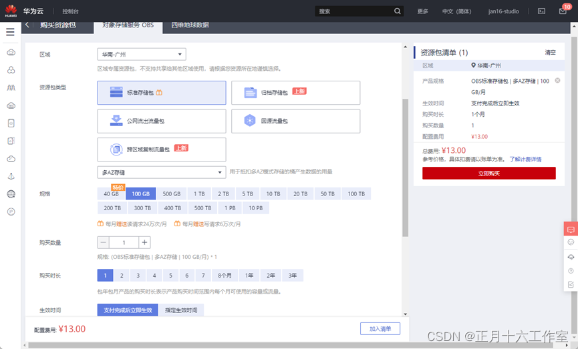
Task: Select 公网流出流量包 package type
Action: coord(162,121)
